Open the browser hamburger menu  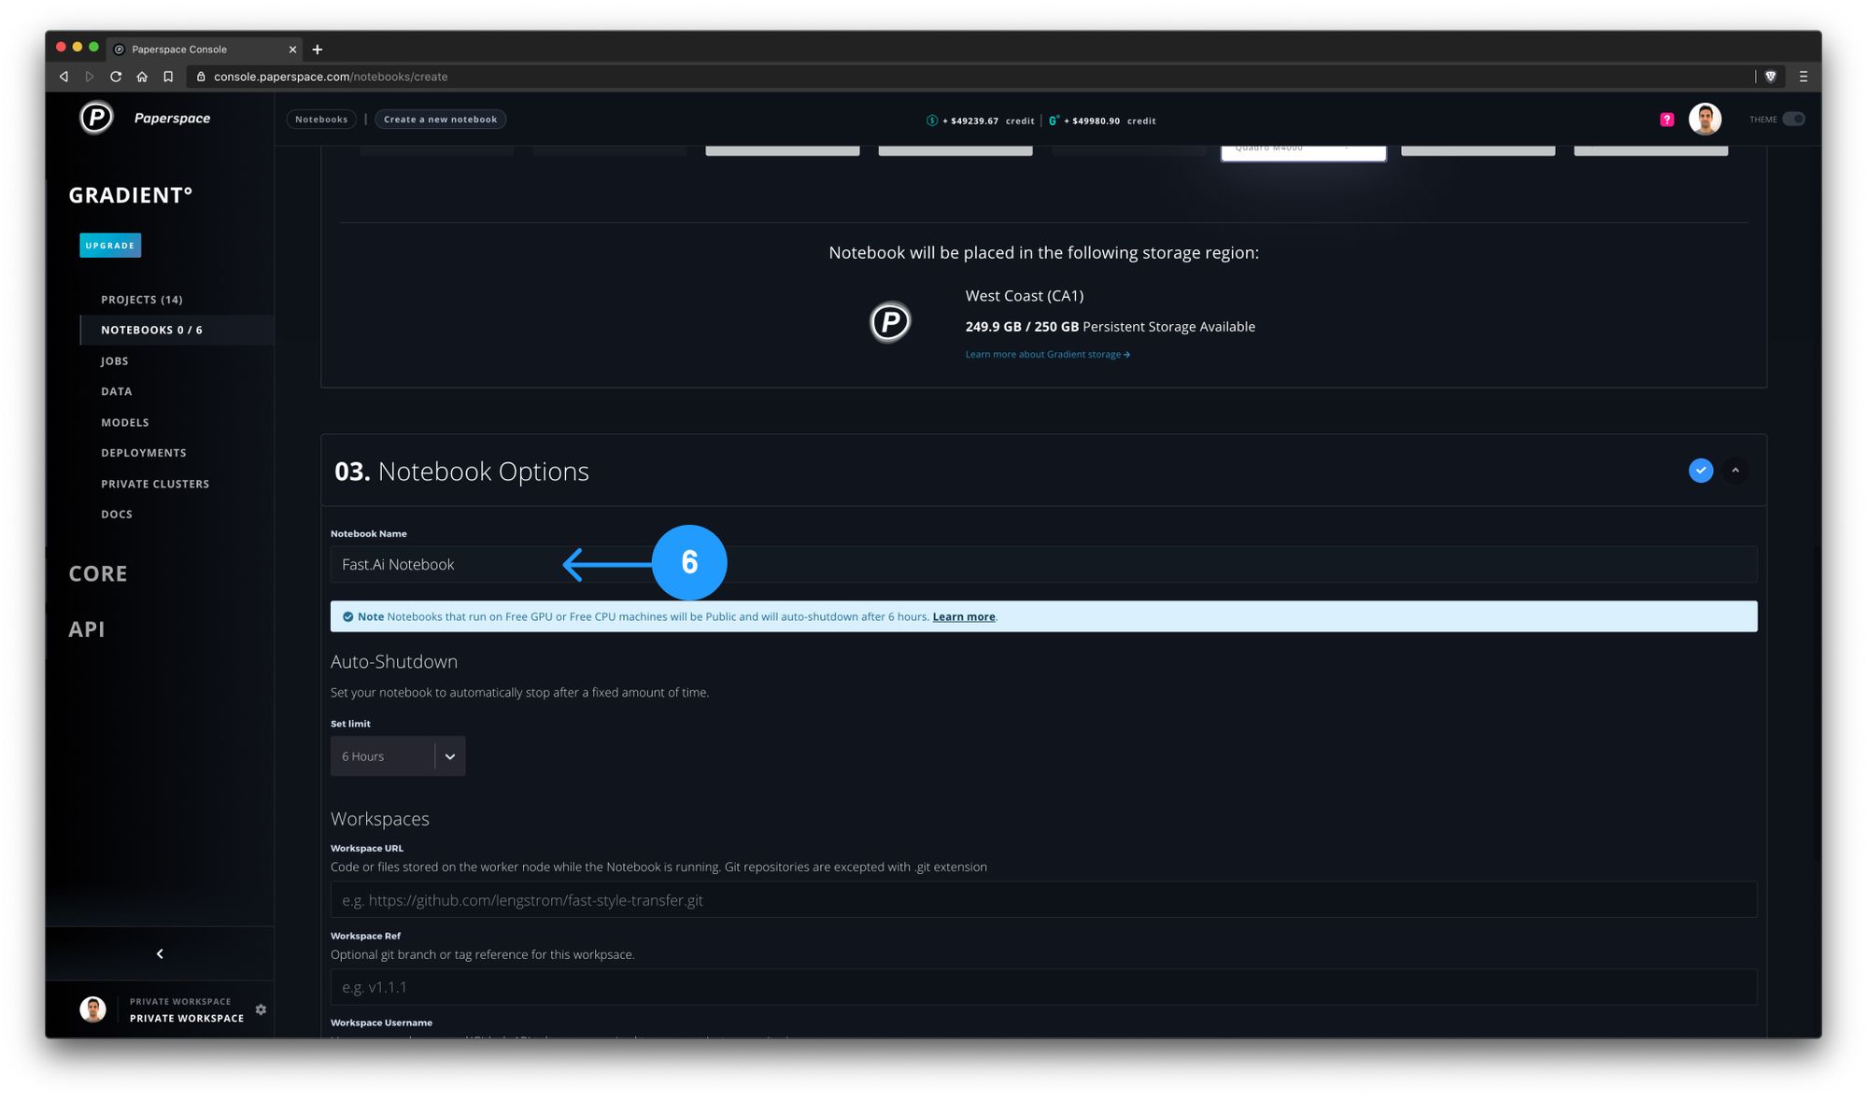1803,77
